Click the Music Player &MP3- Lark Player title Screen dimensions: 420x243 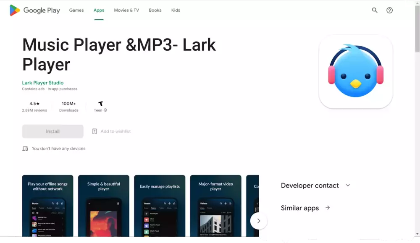119,55
